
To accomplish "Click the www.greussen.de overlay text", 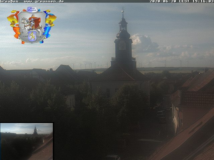I will pos(44,1).
